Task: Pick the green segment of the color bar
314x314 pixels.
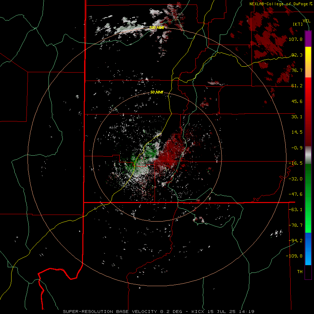Action: [x=308, y=198]
